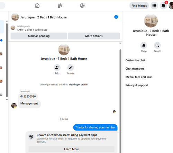Click the chat list vertical scrollbar
The height and width of the screenshot is (153, 173).
pyautogui.click(x=7, y=60)
